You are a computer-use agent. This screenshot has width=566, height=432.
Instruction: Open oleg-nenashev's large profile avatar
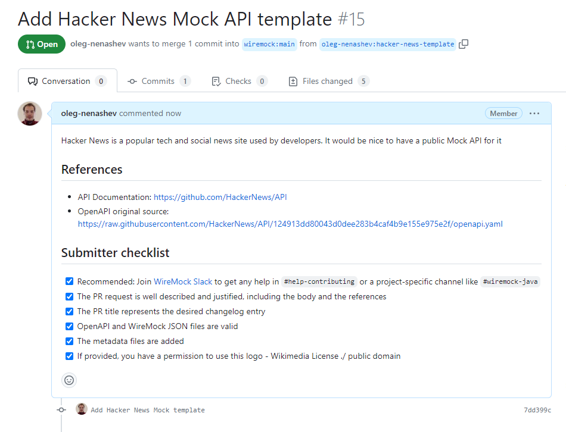[30, 114]
